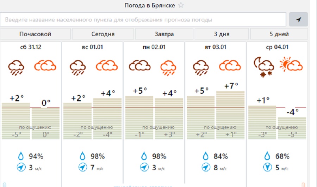Click the geolocation arrow button

point(298,19)
